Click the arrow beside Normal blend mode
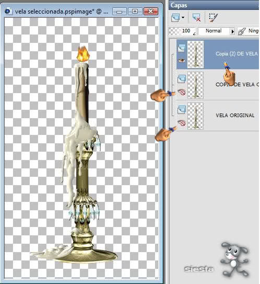 click(x=232, y=31)
